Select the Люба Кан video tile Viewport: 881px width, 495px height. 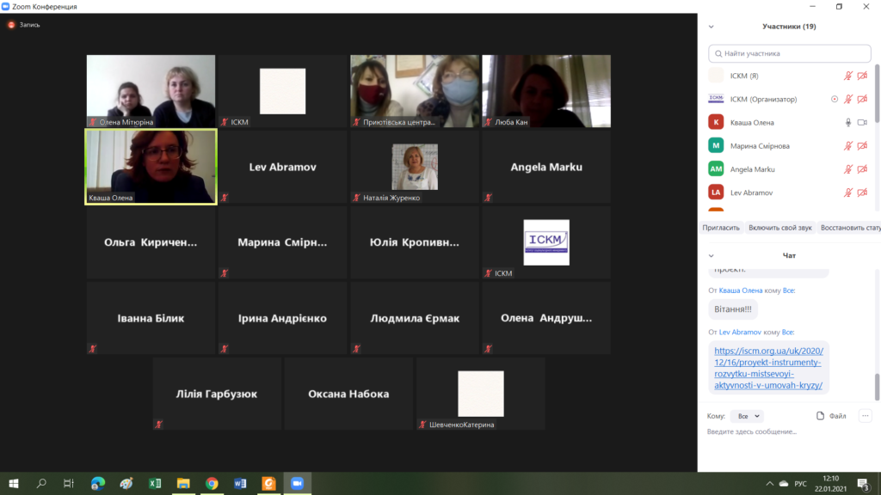pyautogui.click(x=546, y=91)
